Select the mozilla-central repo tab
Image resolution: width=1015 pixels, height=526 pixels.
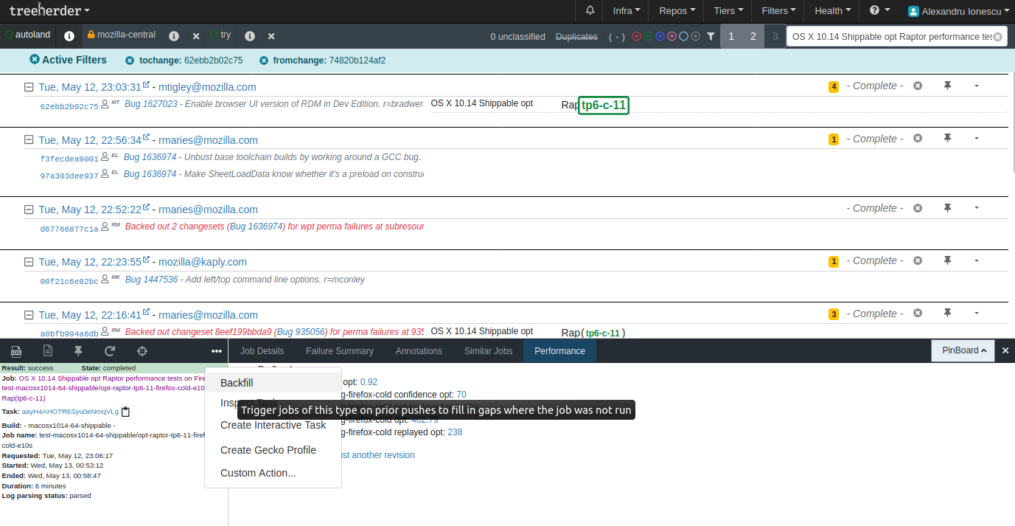(122, 35)
